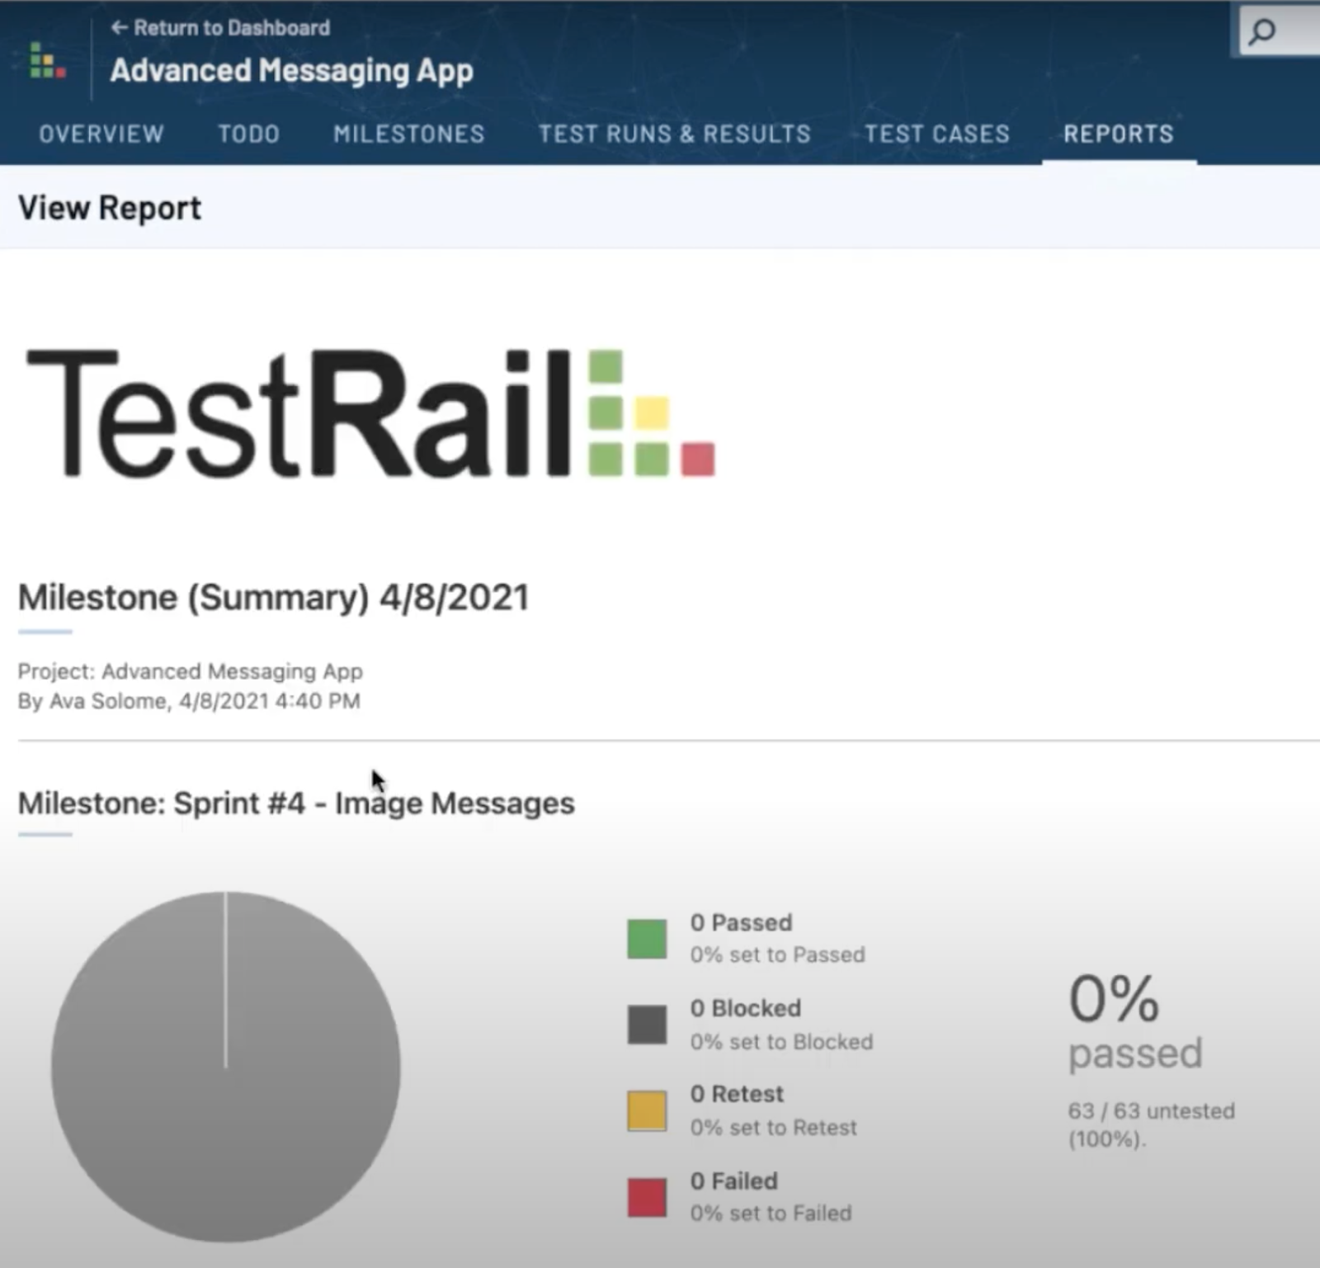Click the 0 Retest legend label
The image size is (1320, 1268).
737,1094
